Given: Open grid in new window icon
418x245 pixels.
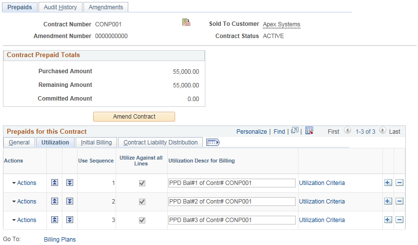Looking at the screenshot, I should 295,130.
